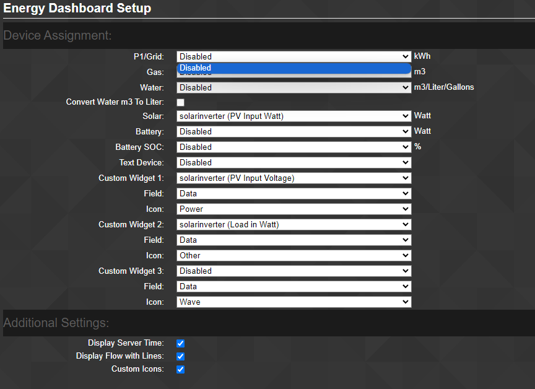Click the Display Flow with Lines label
The width and height of the screenshot is (535, 389).
[120, 356]
